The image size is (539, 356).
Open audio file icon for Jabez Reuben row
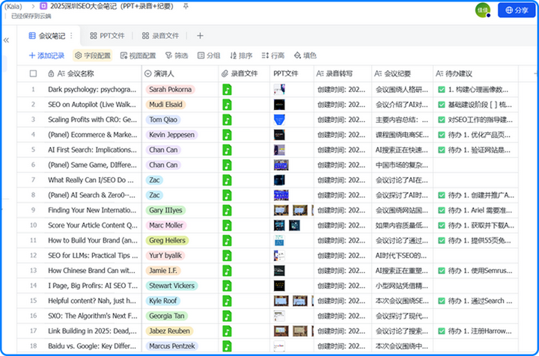pos(227,331)
